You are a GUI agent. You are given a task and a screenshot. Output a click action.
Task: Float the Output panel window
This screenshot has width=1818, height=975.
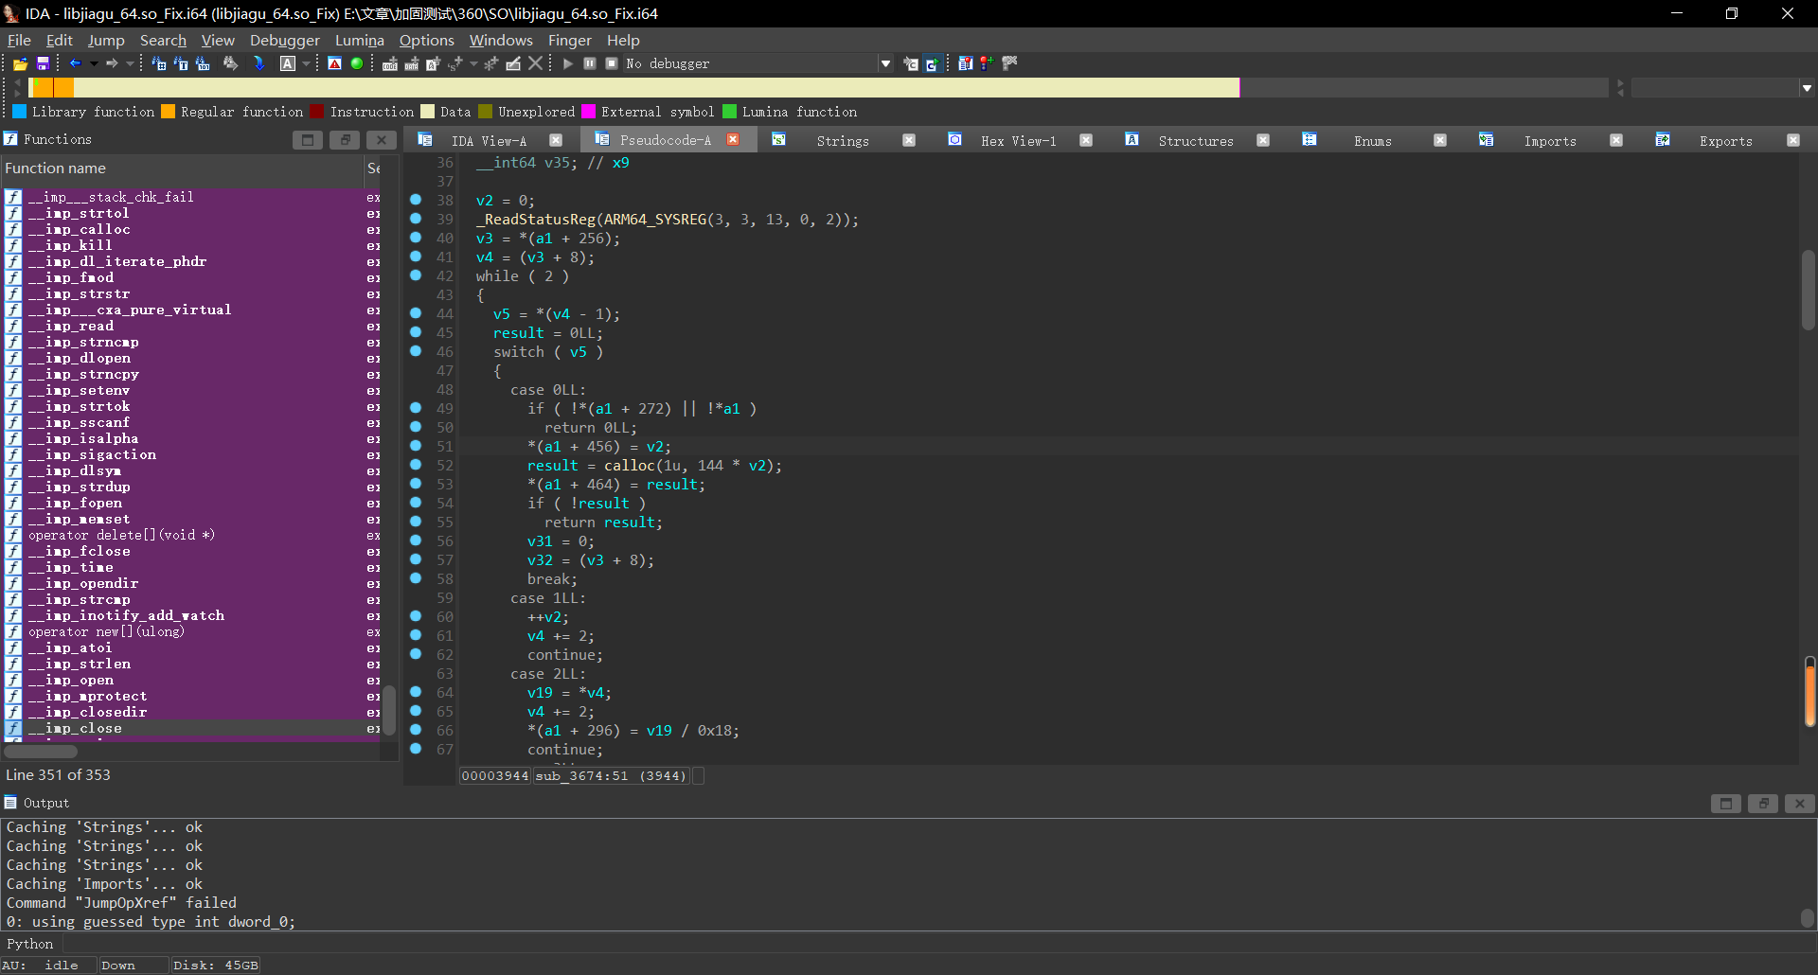[1763, 804]
